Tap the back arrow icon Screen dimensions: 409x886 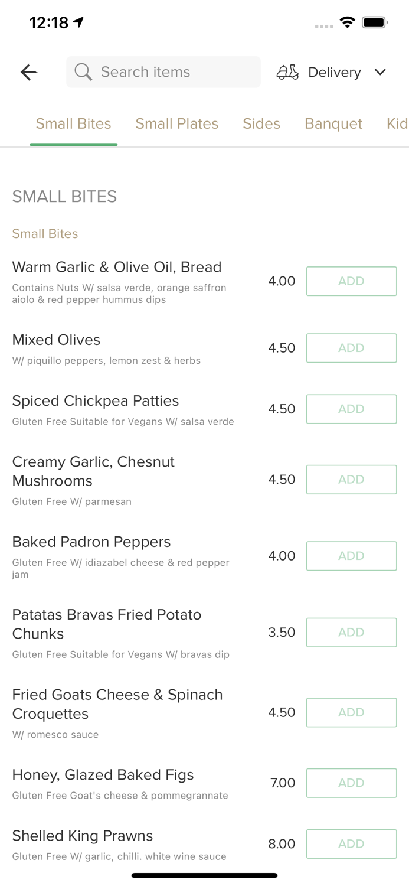[28, 72]
